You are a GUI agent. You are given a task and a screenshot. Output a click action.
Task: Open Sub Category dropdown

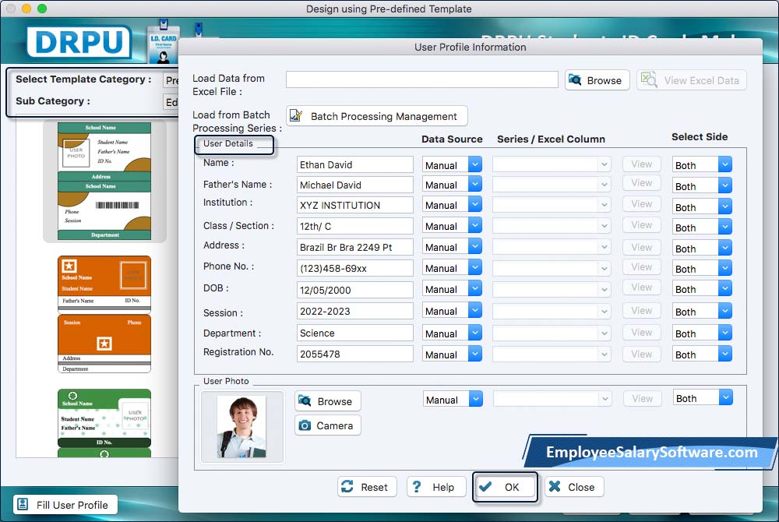point(171,102)
